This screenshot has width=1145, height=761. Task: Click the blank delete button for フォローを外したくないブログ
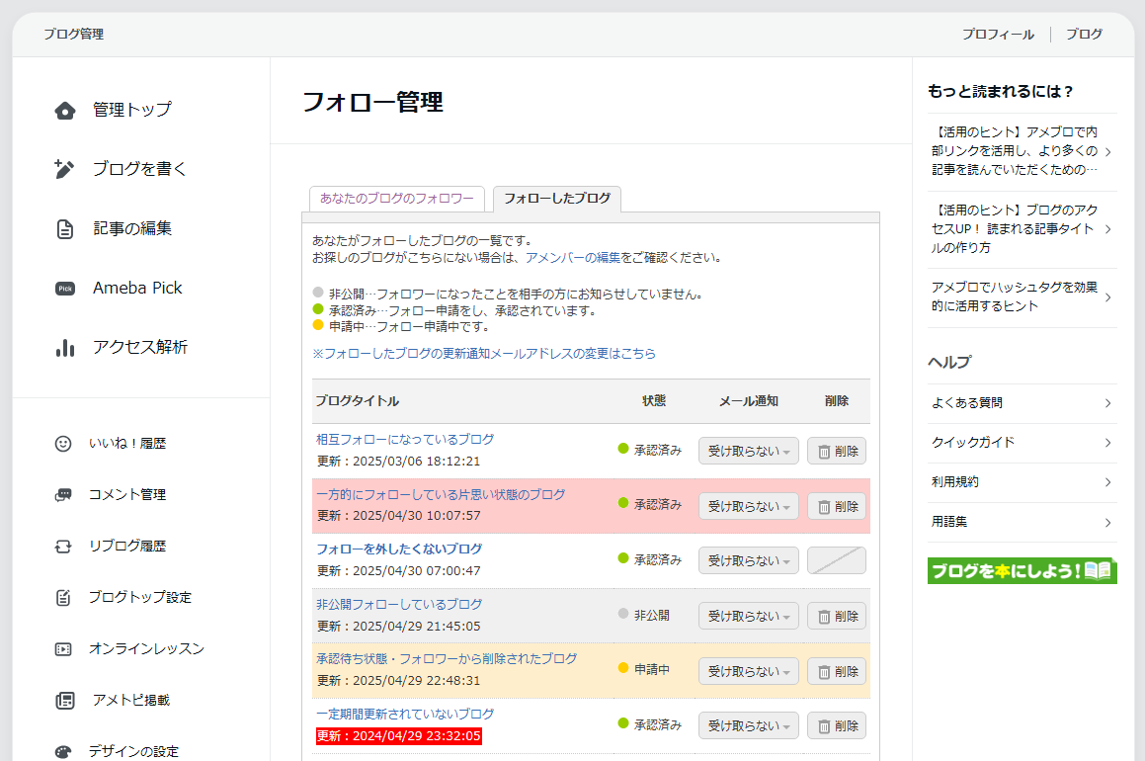click(x=837, y=561)
